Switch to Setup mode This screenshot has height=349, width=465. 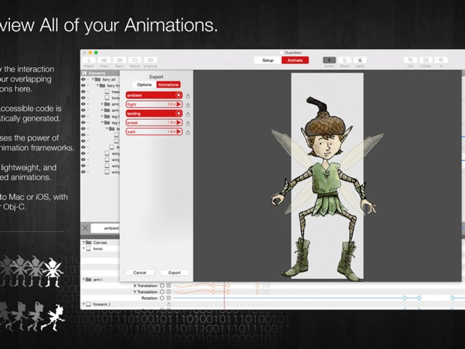[x=268, y=60]
